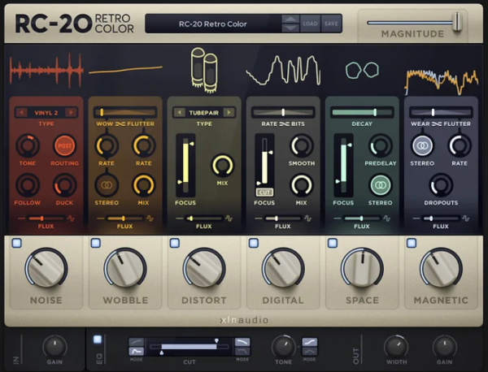
Task: Click the preset up/down arrows
Action: tap(290, 24)
